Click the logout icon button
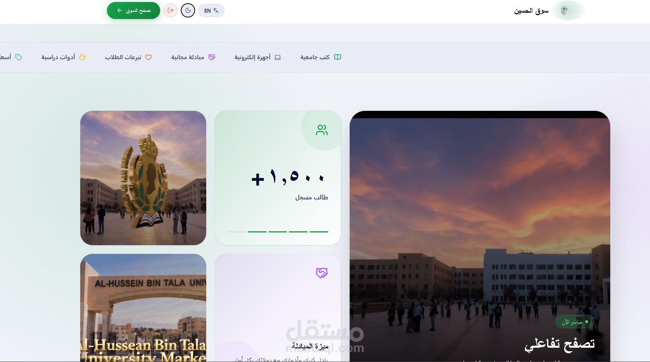The width and height of the screenshot is (650, 362). click(x=170, y=10)
